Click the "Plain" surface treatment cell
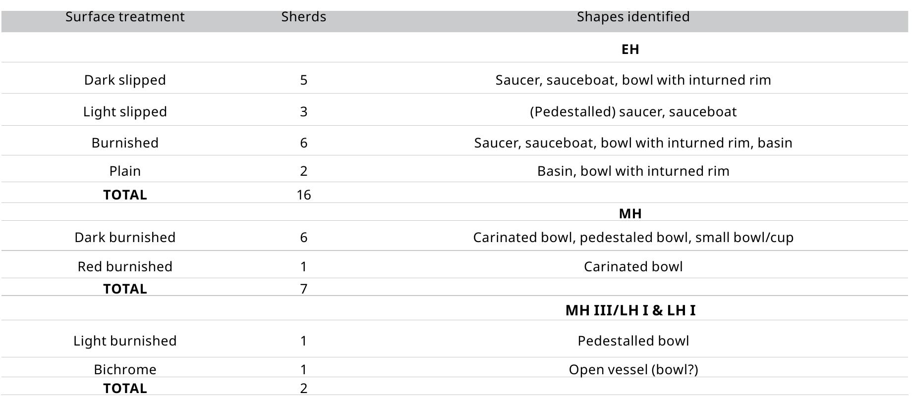This screenshot has height=397, width=912. 125,171
